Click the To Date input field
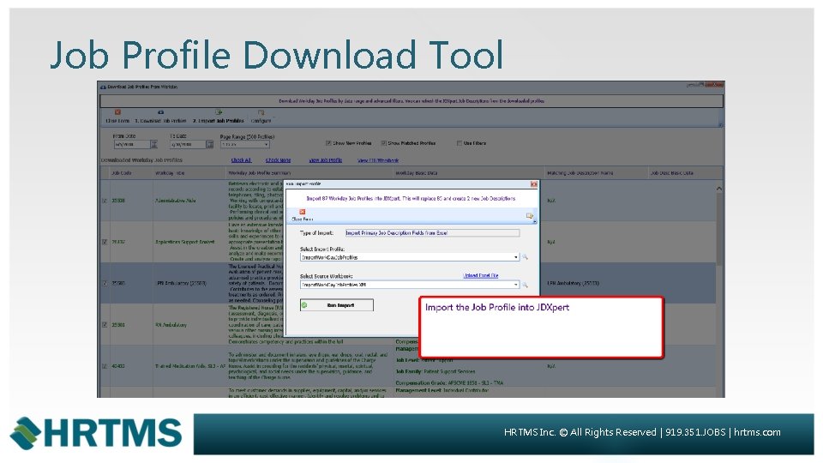This screenshot has width=823, height=463. 188,144
